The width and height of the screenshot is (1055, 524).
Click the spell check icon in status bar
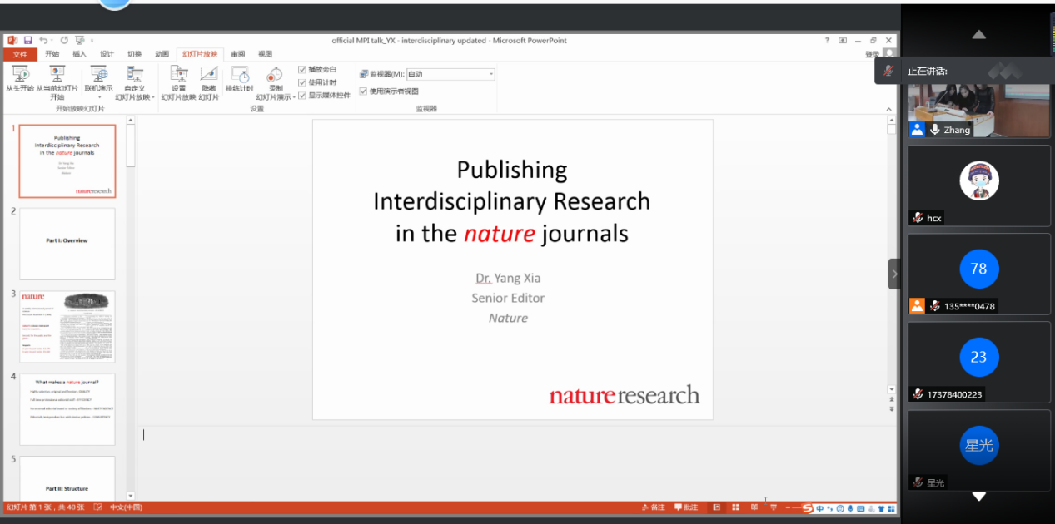pos(97,507)
